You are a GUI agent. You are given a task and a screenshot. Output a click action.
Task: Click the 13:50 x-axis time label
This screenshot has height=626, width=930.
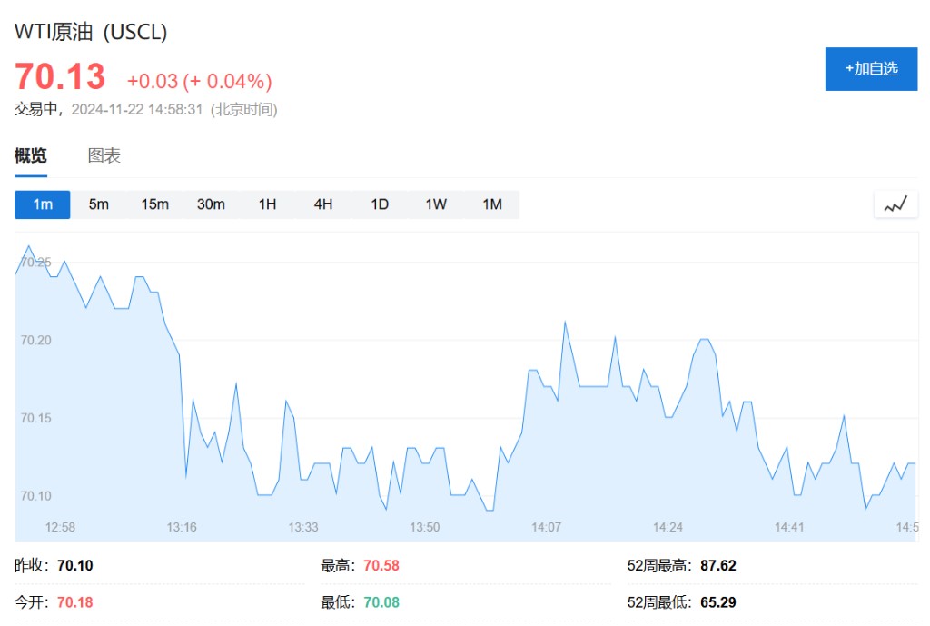(425, 527)
